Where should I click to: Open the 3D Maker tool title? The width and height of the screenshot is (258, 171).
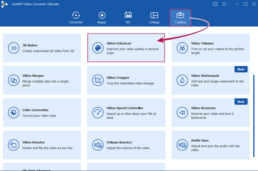(x=30, y=45)
